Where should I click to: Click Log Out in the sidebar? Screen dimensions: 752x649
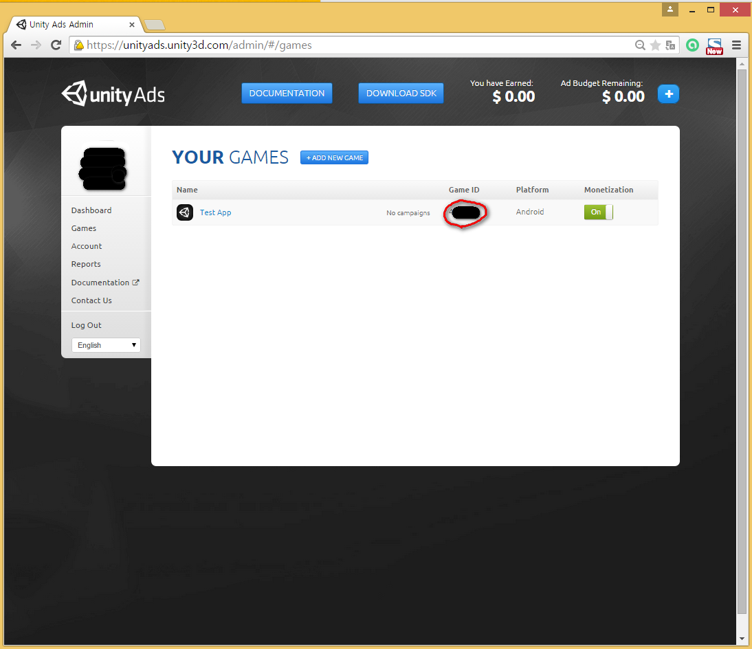tap(87, 325)
